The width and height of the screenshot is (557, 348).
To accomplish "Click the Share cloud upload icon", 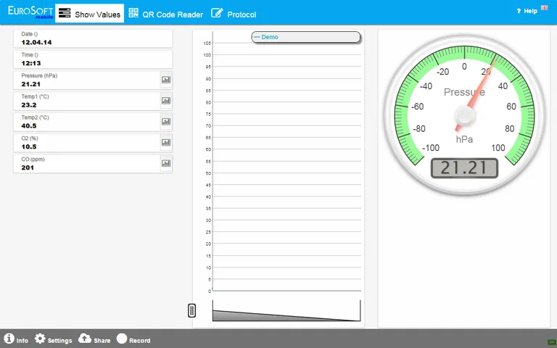I will point(85,338).
